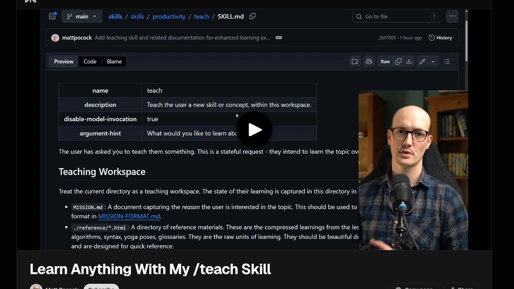The height and width of the screenshot is (289, 514).
Task: Open the MISSION-FORMAT.md link
Action: 129,216
